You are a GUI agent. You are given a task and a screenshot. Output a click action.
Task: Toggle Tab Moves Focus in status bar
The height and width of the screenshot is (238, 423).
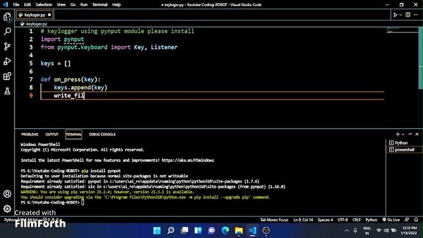click(x=274, y=220)
